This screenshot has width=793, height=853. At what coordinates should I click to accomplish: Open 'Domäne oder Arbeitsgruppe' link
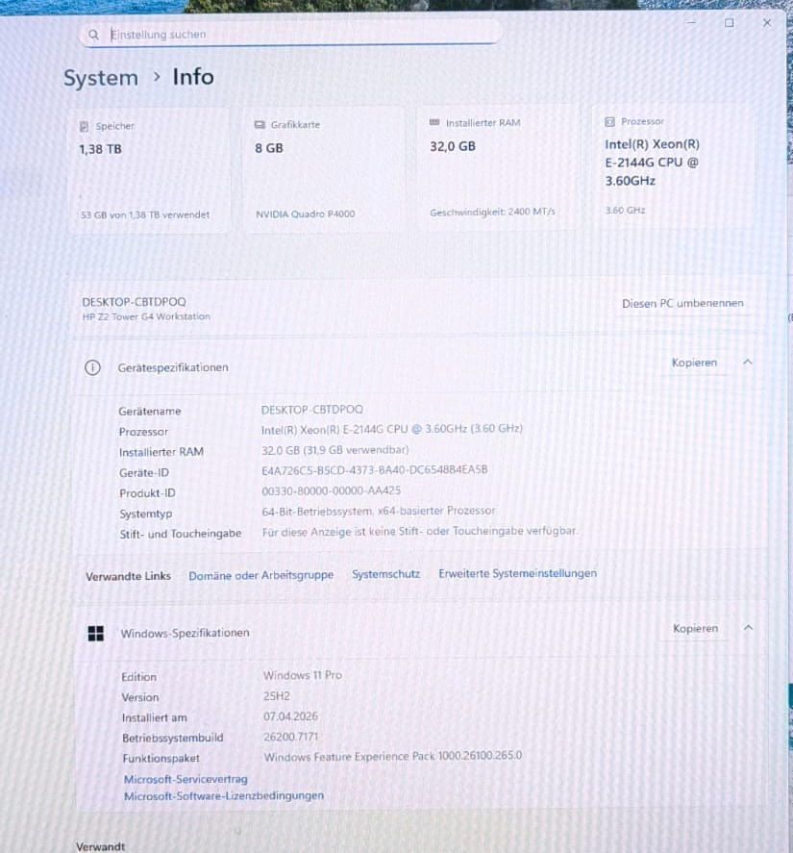point(261,575)
